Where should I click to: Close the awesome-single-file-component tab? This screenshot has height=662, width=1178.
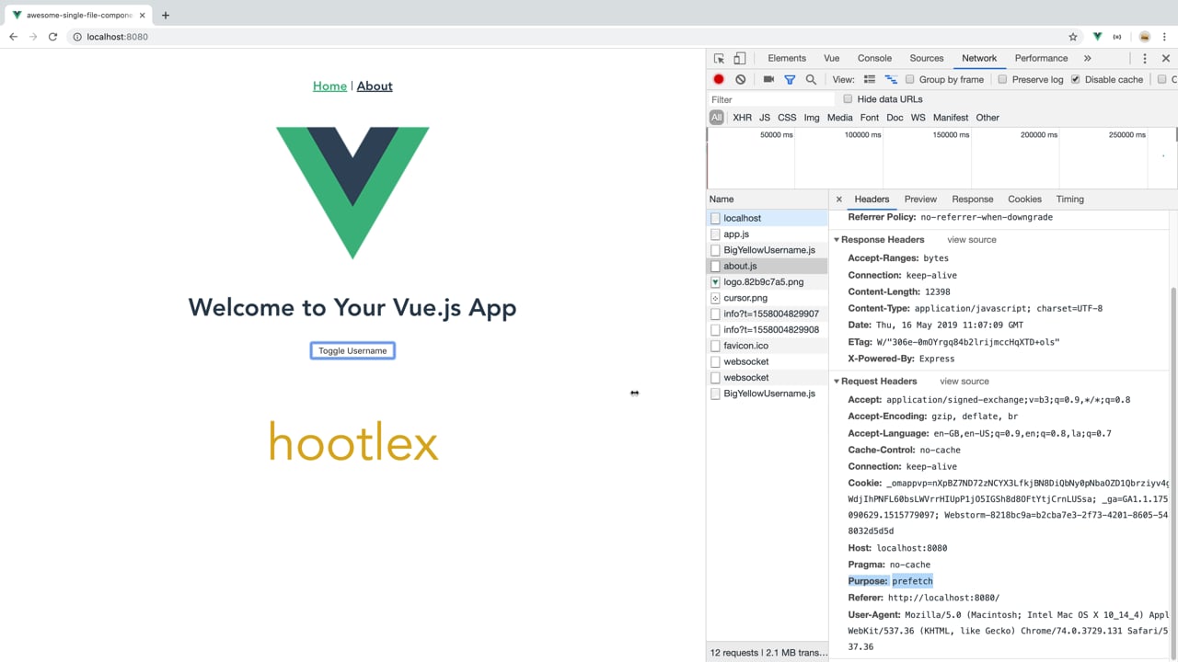(x=143, y=16)
